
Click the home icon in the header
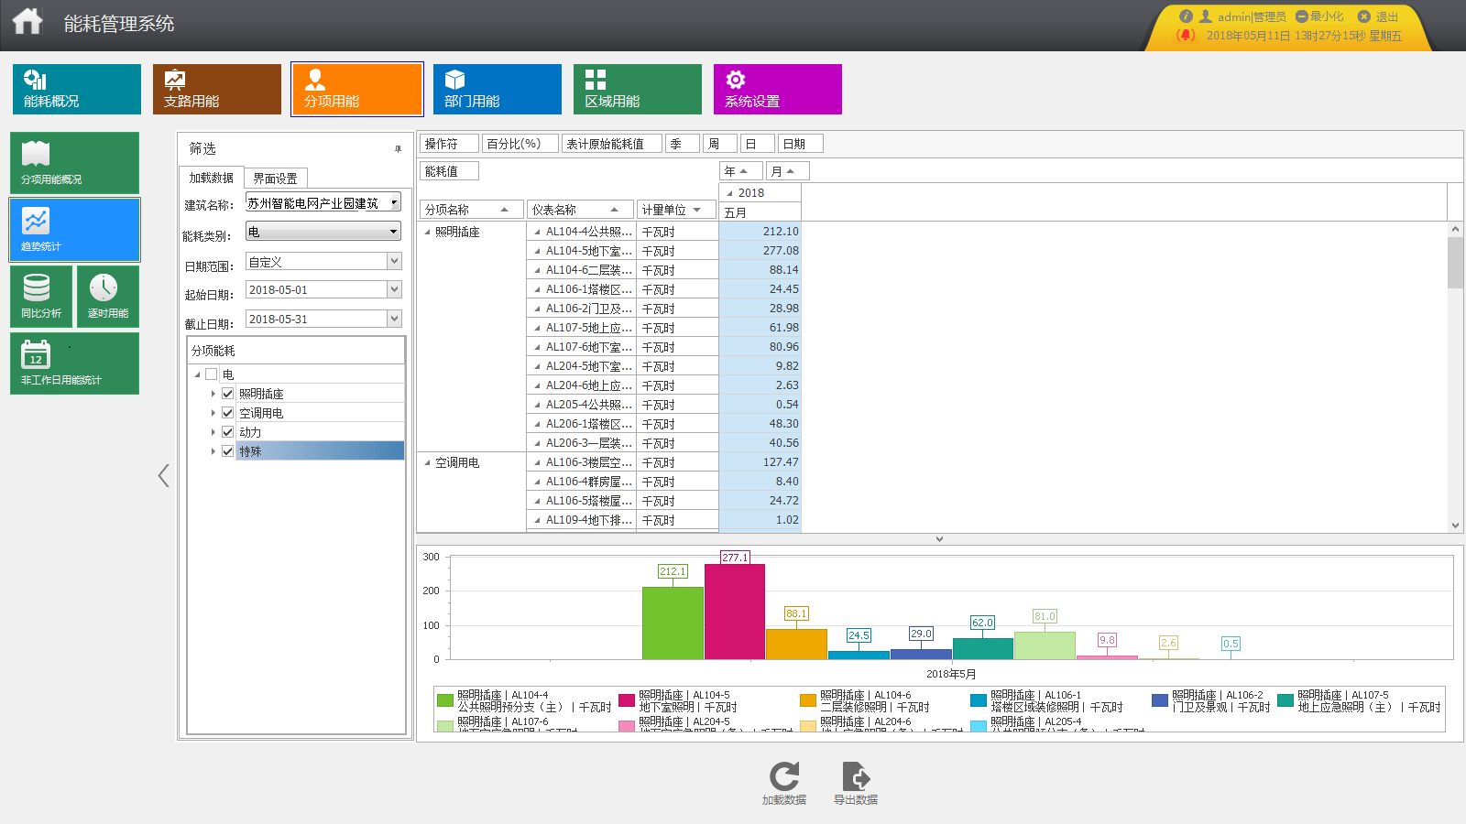coord(27,21)
